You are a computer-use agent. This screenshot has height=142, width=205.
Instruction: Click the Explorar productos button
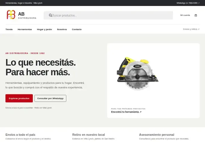19,98
